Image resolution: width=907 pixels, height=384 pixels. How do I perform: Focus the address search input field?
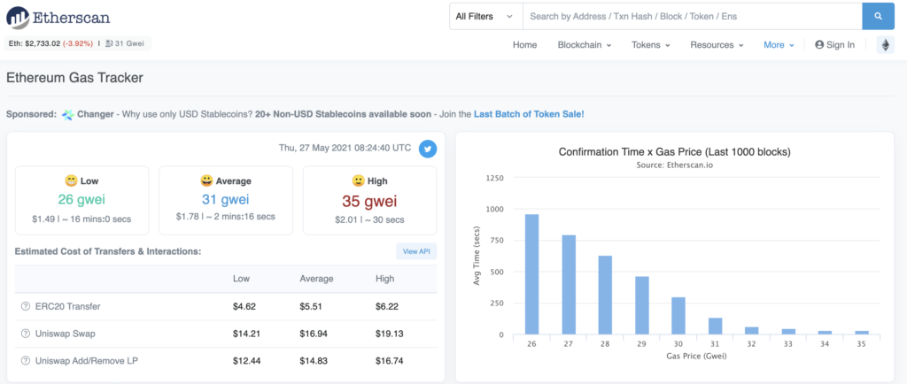pos(693,16)
